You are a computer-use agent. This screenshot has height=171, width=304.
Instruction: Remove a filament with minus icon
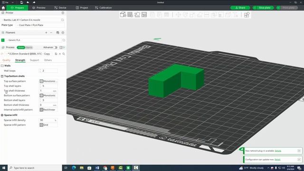[51, 33]
